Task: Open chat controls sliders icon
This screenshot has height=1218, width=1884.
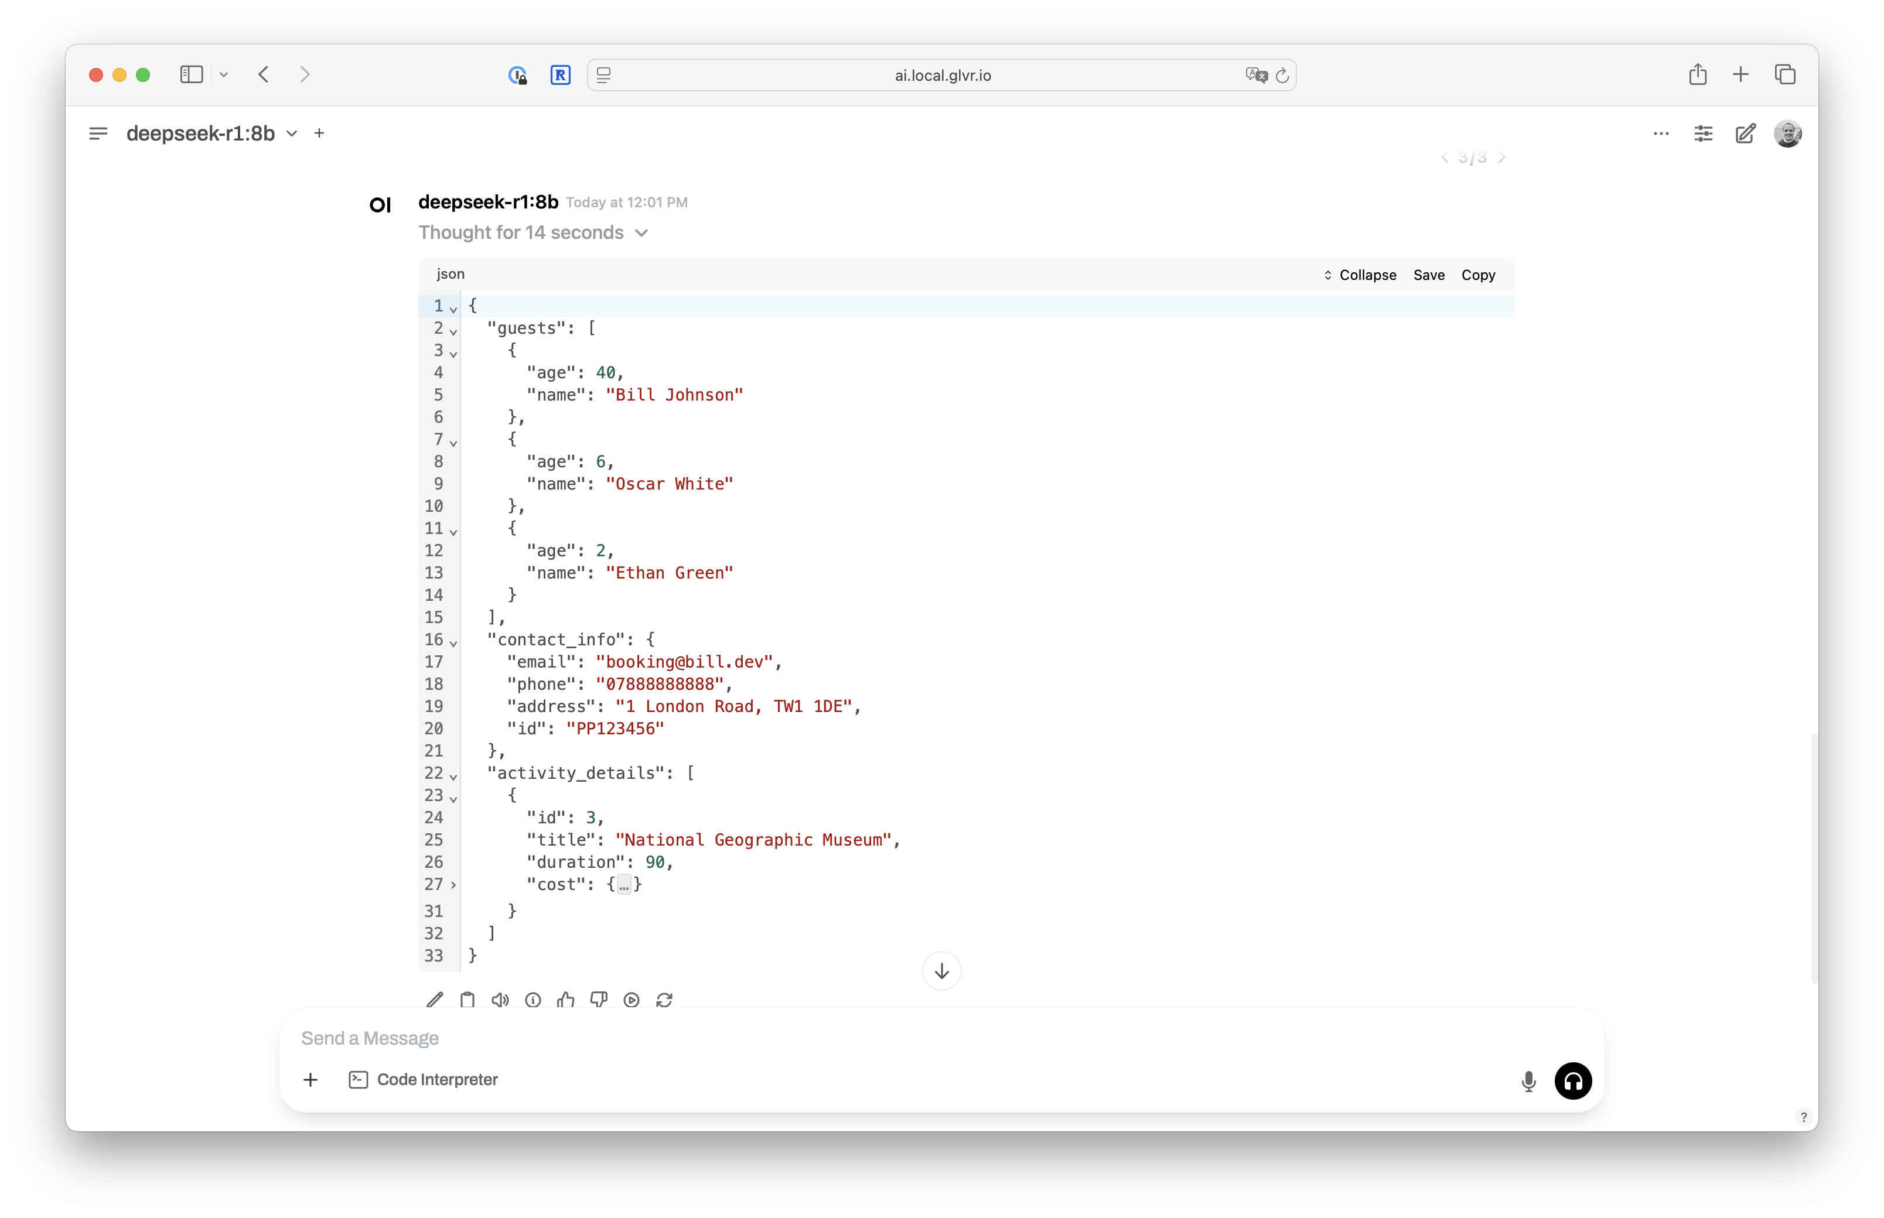Action: (x=1704, y=134)
